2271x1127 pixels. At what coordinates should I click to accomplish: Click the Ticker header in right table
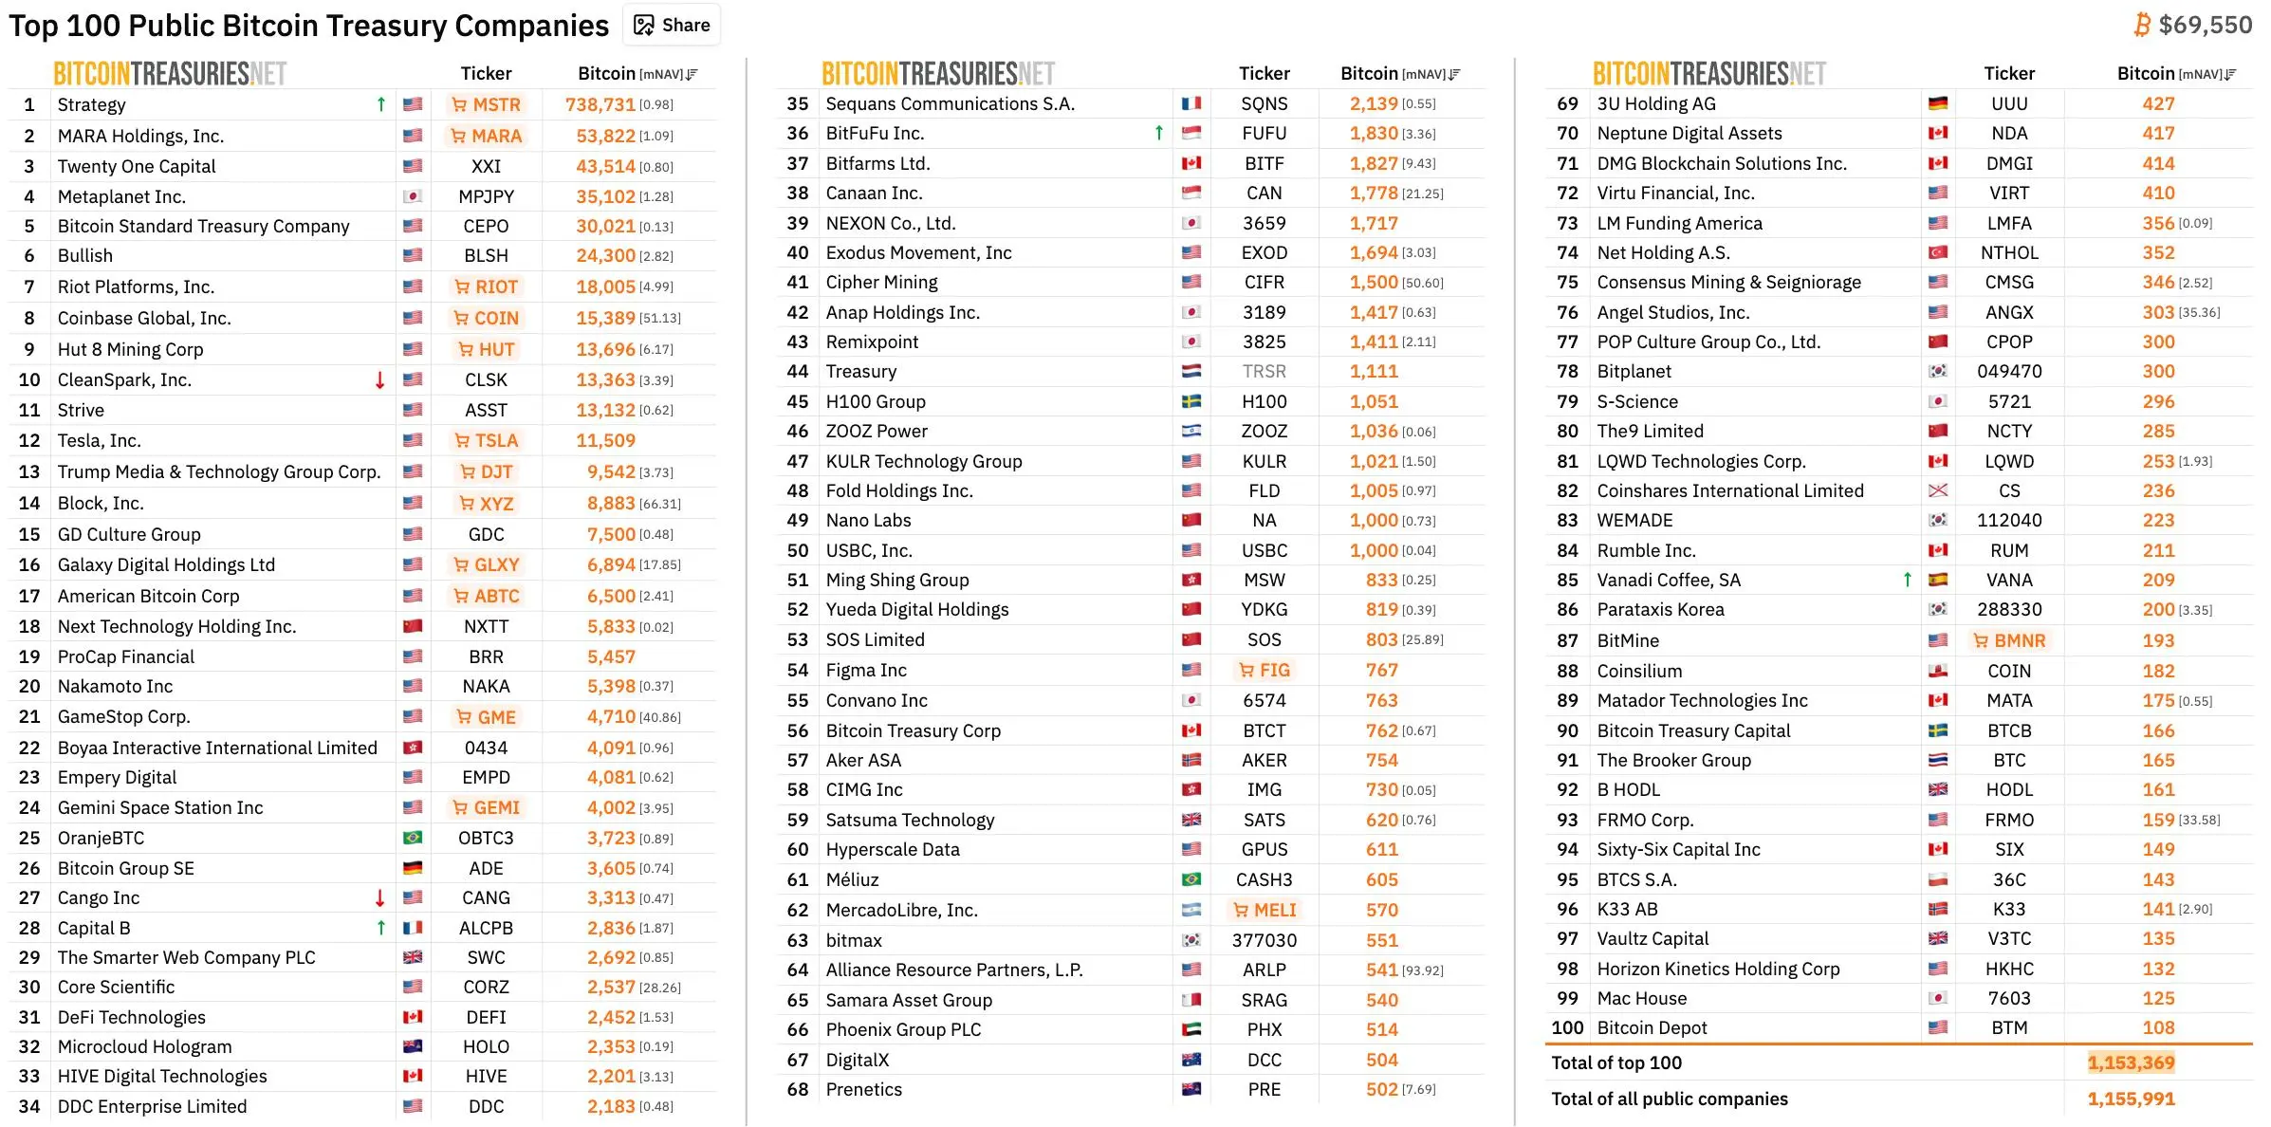pos(2009,74)
